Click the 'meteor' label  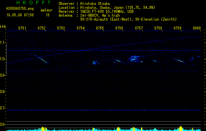[47, 10]
